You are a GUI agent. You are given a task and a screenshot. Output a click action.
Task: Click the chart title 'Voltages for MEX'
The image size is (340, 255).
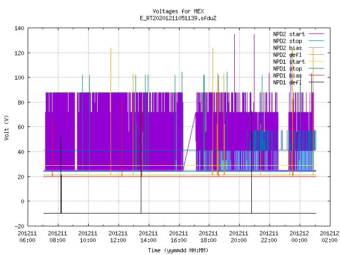178,11
